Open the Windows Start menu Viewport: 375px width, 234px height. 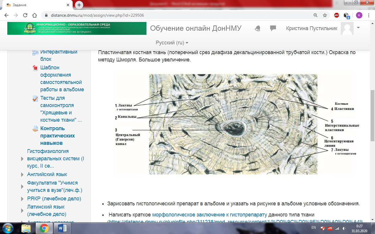click(x=8, y=228)
